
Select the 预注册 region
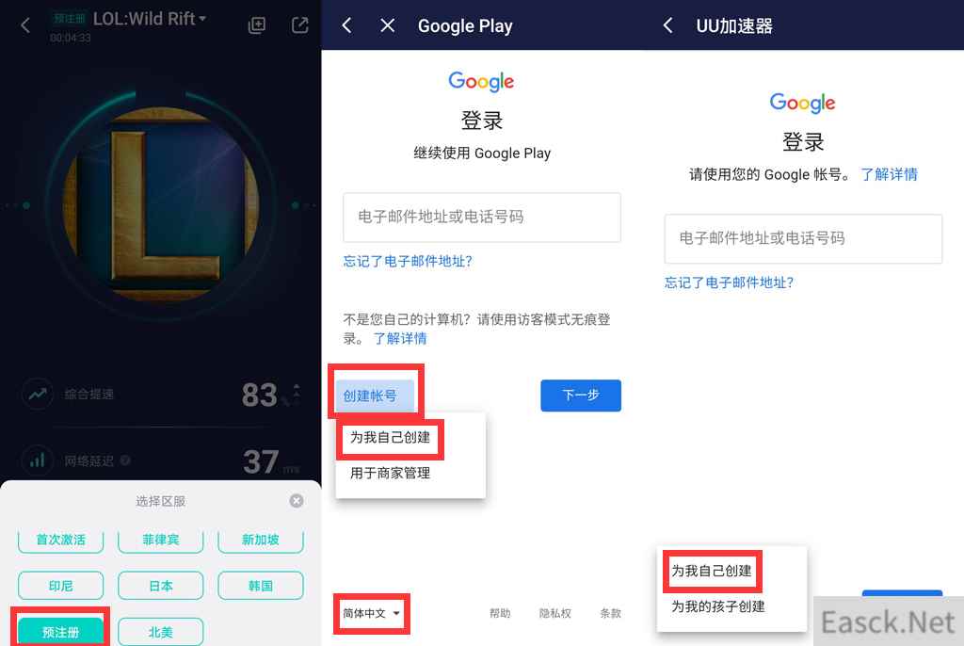point(60,632)
